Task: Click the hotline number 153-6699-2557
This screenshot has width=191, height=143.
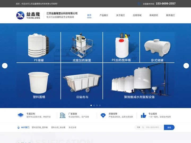Action: 166,4
